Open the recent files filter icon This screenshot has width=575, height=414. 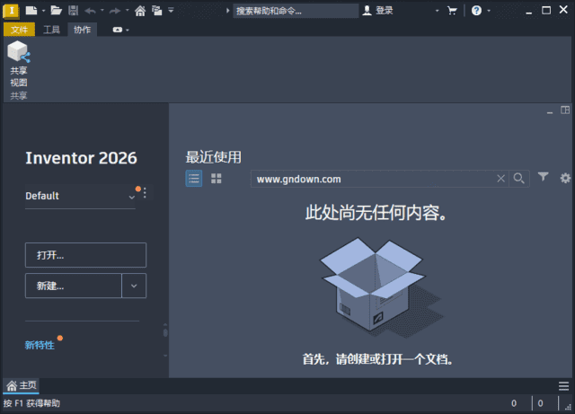544,178
